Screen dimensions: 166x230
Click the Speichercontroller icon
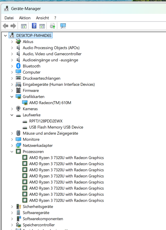coord(18,225)
